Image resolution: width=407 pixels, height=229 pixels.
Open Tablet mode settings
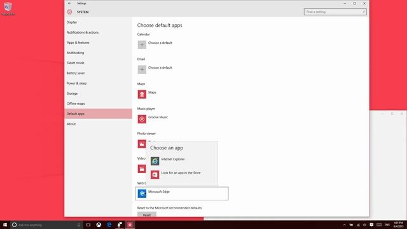98,63
